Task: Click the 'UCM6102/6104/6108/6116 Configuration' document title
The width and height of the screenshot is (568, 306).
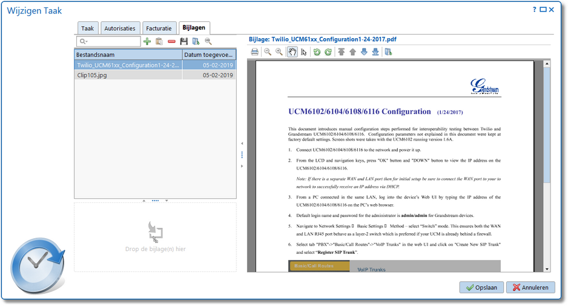Action: point(360,111)
